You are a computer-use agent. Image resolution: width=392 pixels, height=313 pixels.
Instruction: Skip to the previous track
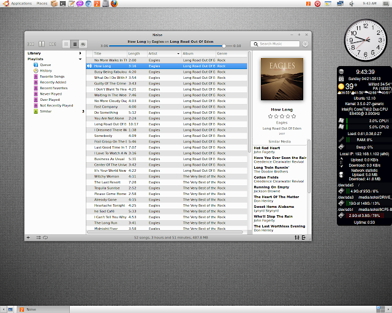31,44
